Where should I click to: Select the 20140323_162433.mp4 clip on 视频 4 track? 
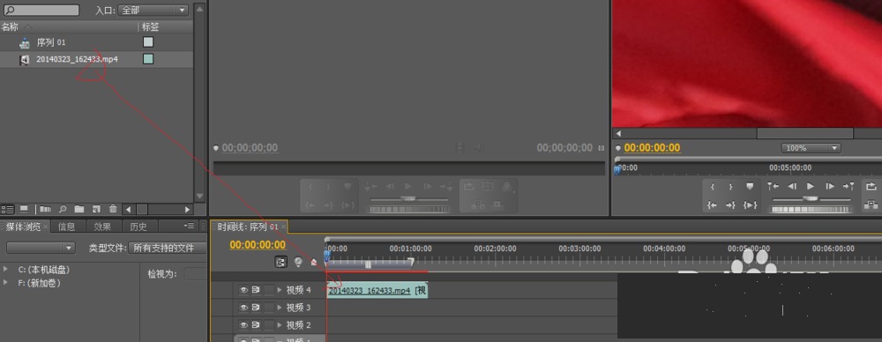click(377, 291)
